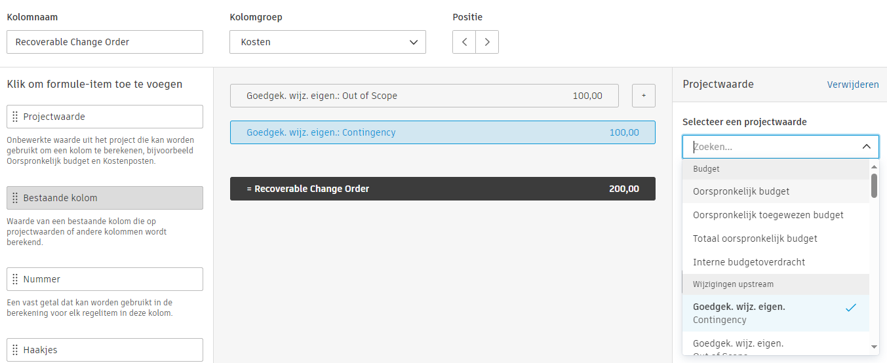887x363 pixels.
Task: Collapse the project value list chevron
Action: coord(866,147)
